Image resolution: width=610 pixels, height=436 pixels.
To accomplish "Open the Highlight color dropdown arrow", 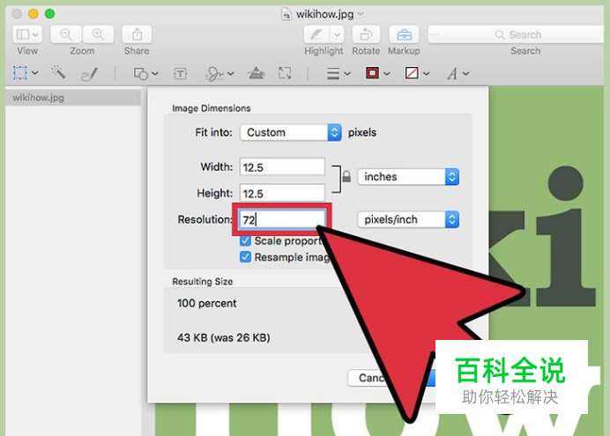I will tap(337, 34).
